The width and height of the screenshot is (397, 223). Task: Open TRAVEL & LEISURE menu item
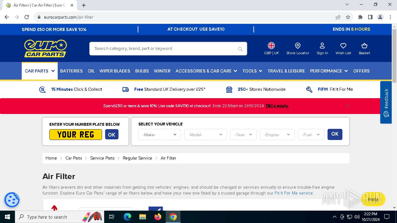tap(286, 71)
